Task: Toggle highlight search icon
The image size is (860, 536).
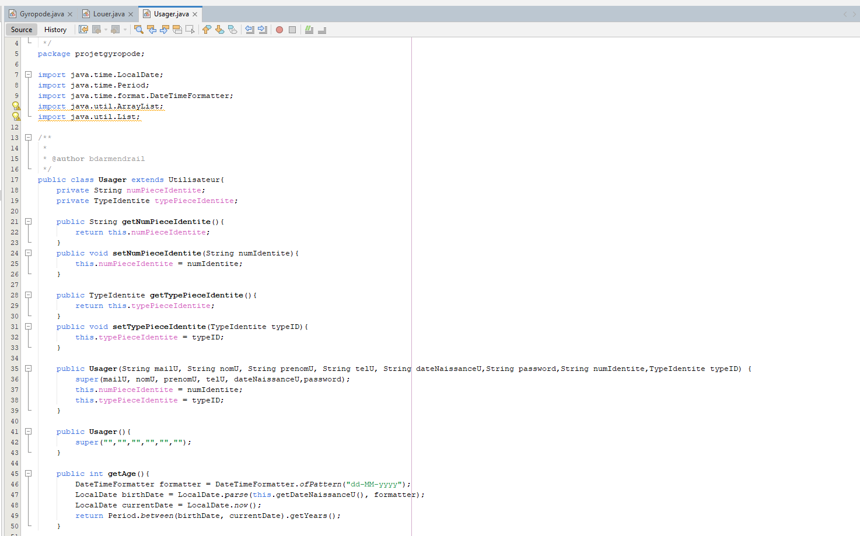Action: (x=177, y=30)
